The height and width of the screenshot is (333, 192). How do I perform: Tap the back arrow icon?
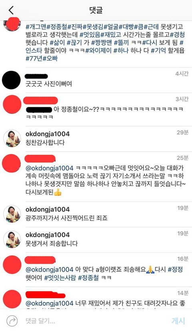click(11, 10)
